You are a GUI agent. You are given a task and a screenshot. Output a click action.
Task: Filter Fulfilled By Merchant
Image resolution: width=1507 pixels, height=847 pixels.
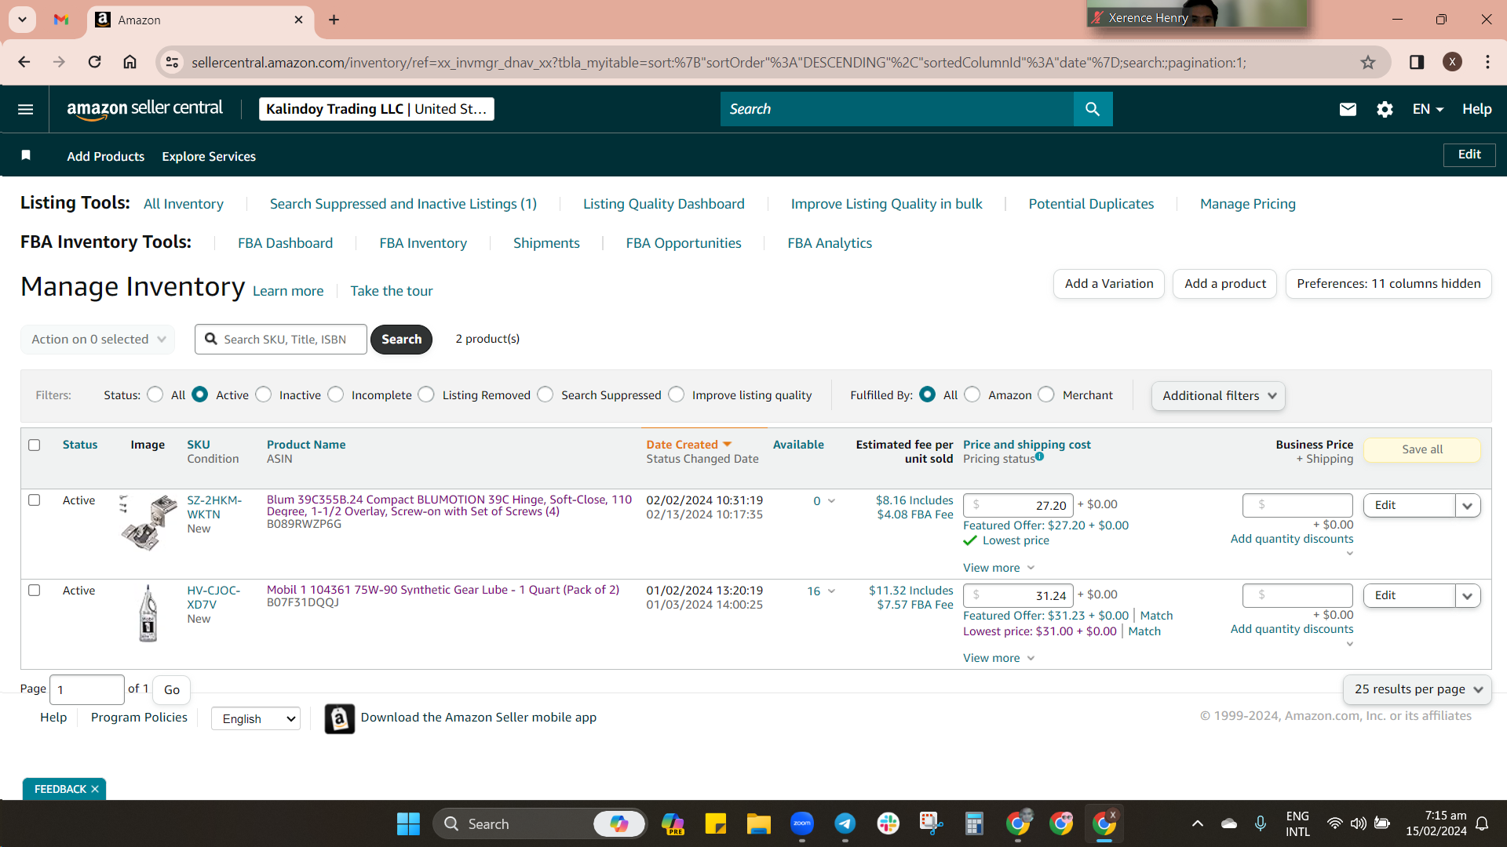point(1046,394)
